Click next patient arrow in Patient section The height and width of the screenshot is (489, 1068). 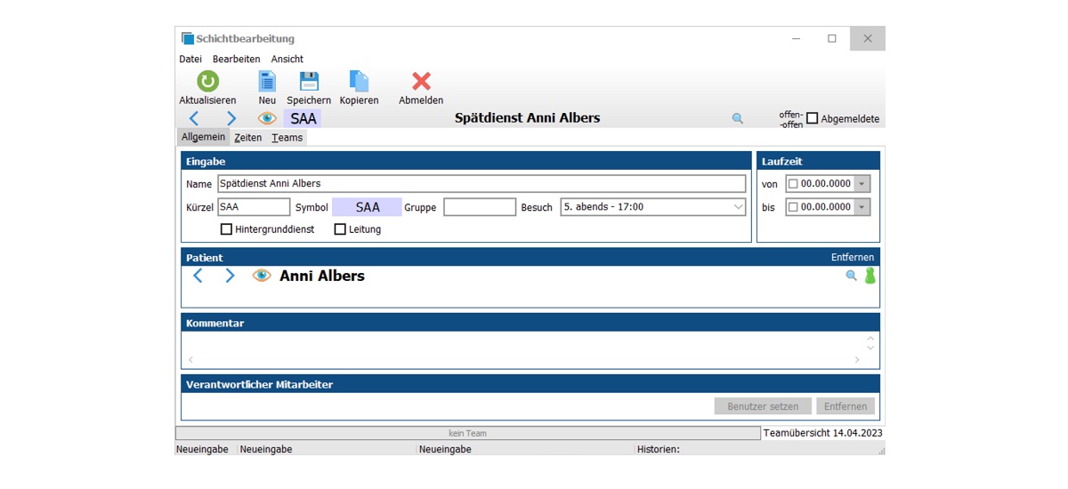(x=230, y=276)
